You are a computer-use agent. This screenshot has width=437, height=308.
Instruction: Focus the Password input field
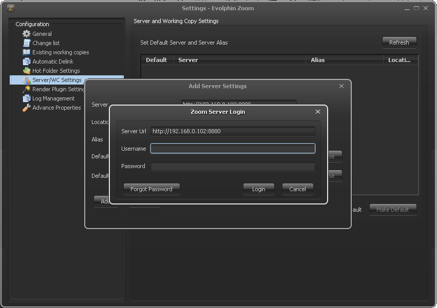pos(233,166)
